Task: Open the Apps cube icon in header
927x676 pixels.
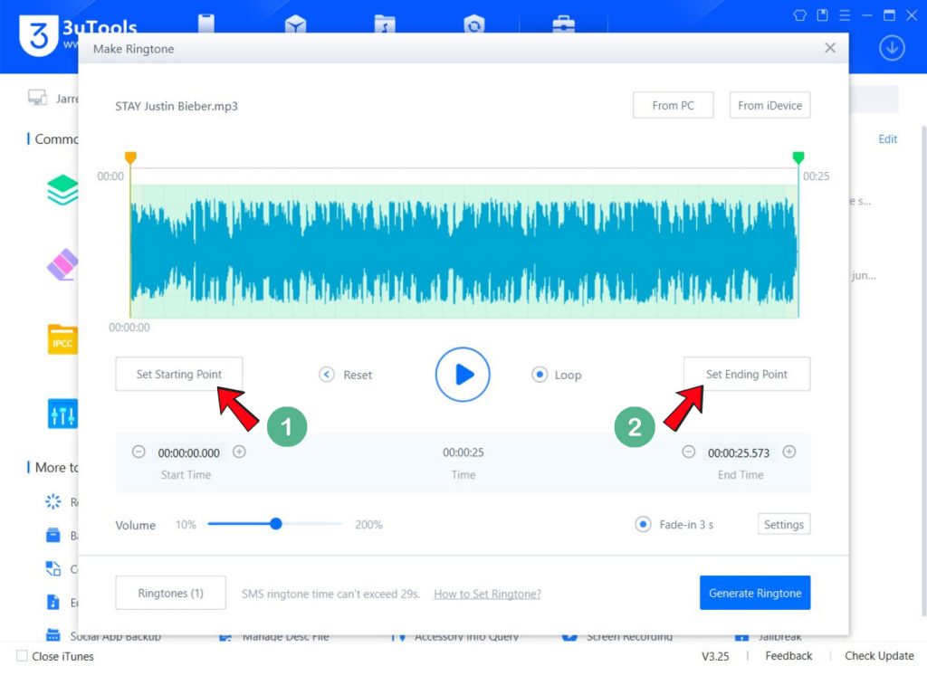Action: (x=295, y=24)
